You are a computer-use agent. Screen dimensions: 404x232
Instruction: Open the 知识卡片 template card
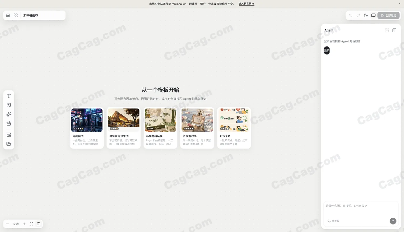(x=234, y=128)
